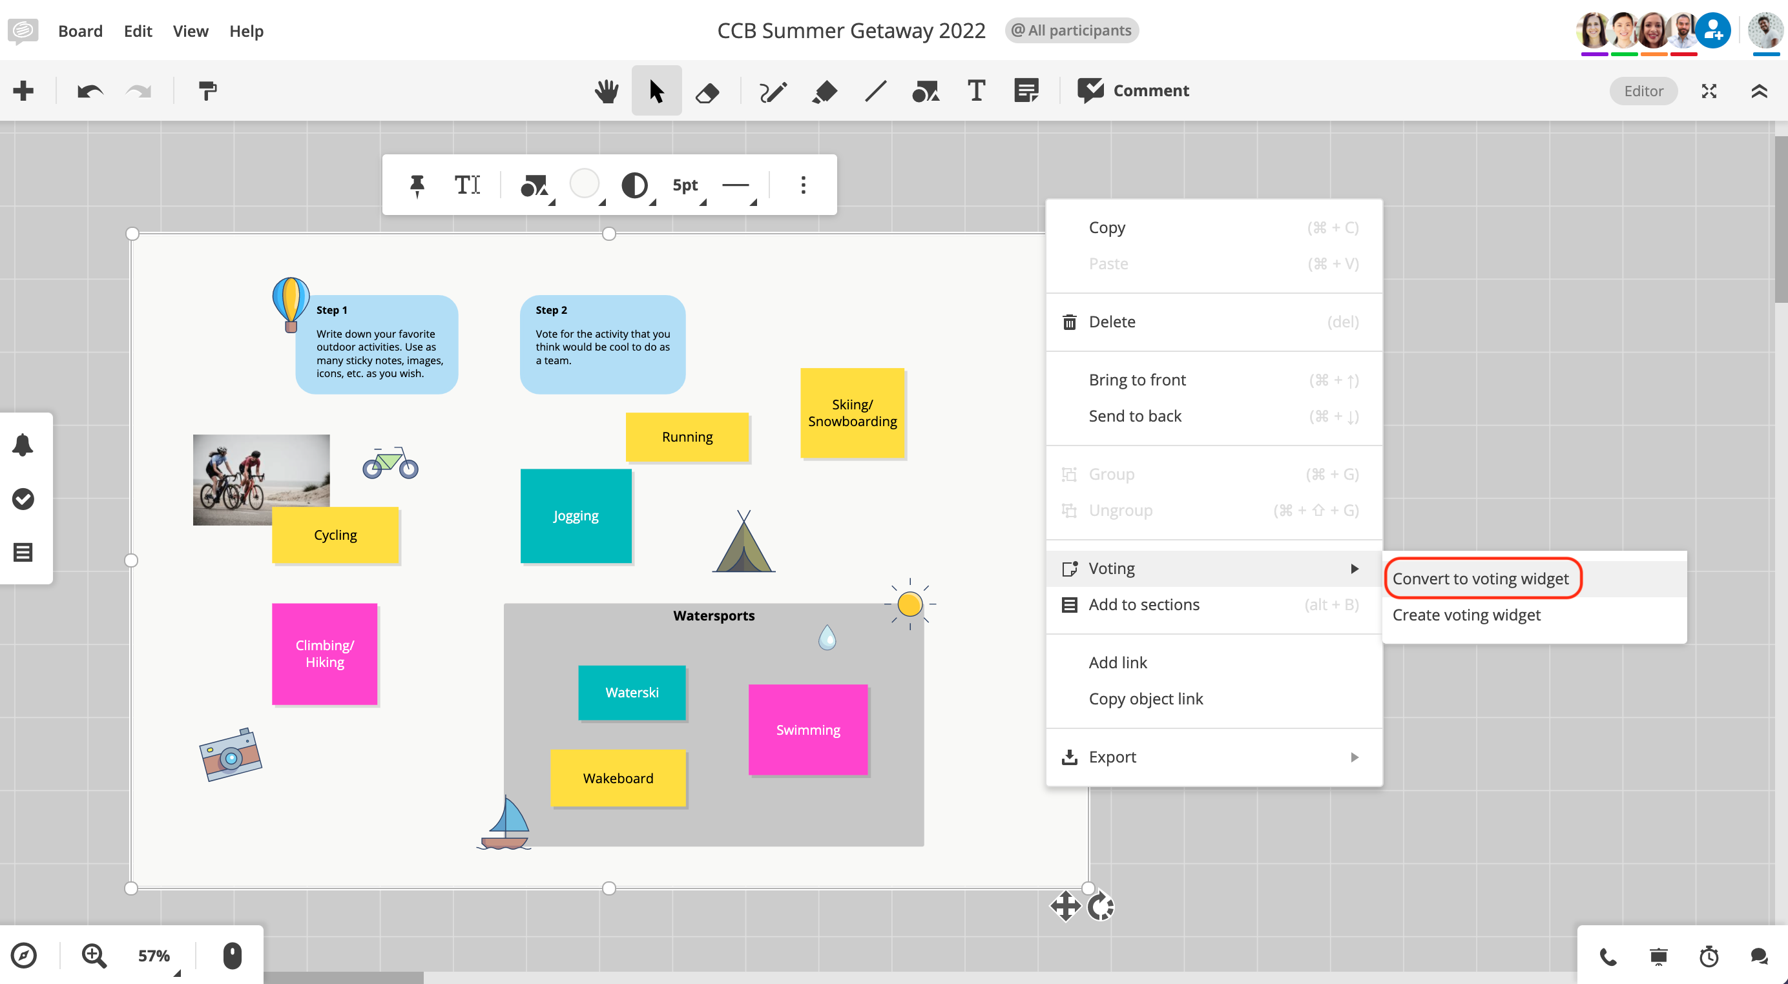Image resolution: width=1788 pixels, height=984 pixels.
Task: Open the Board menu
Action: click(x=81, y=31)
